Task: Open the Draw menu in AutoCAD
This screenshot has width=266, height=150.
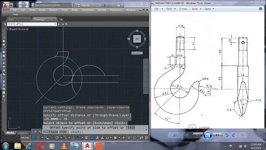Action: click(x=75, y=10)
